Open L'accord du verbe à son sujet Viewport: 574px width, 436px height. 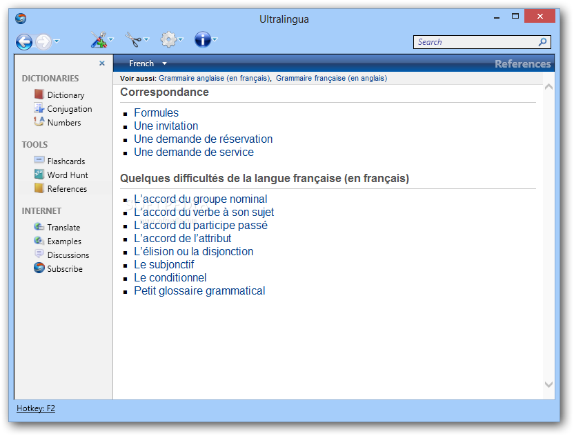[x=204, y=212]
